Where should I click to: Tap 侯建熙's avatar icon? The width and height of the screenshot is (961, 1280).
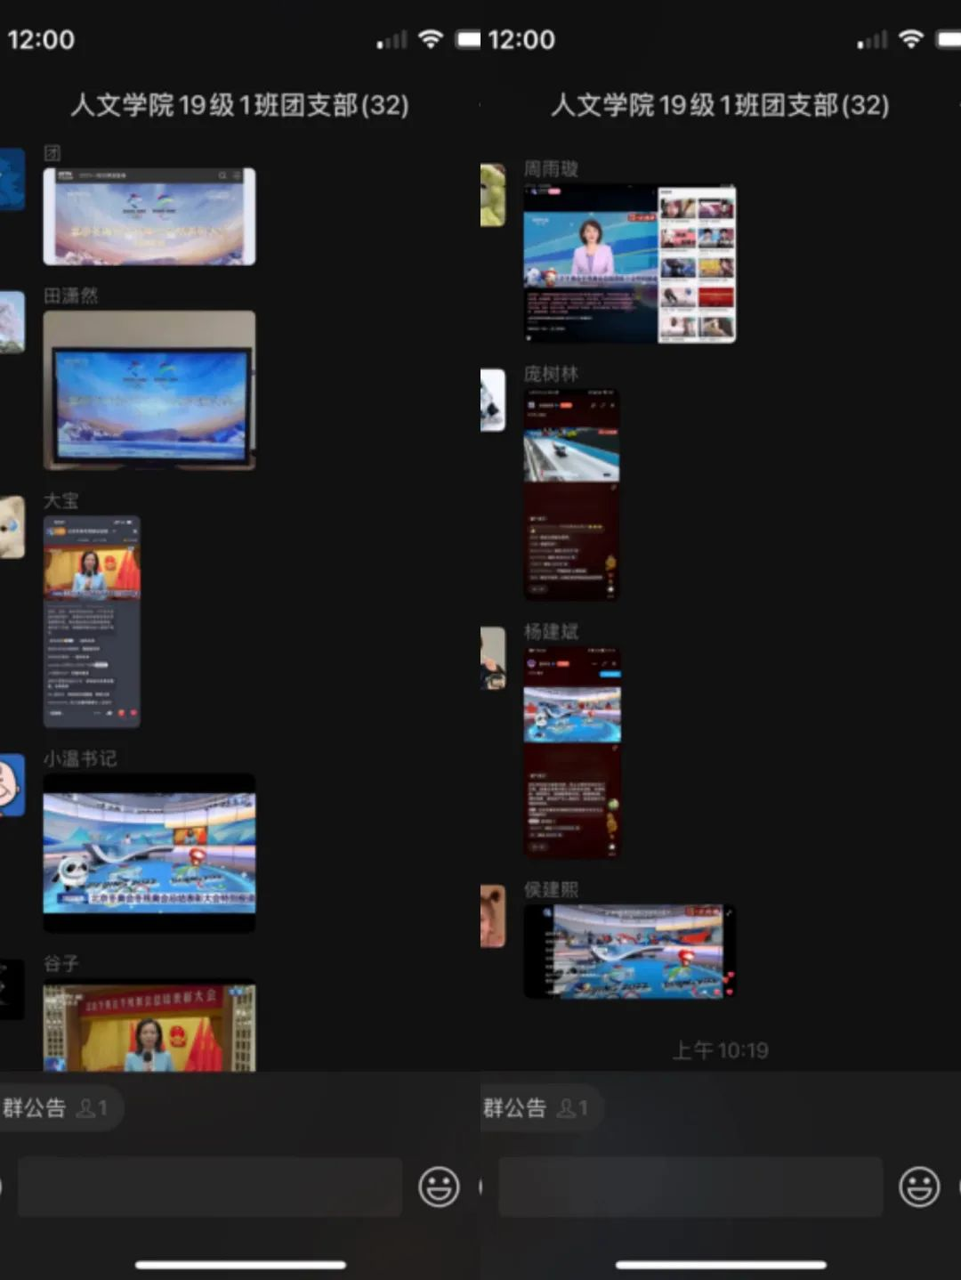(493, 916)
